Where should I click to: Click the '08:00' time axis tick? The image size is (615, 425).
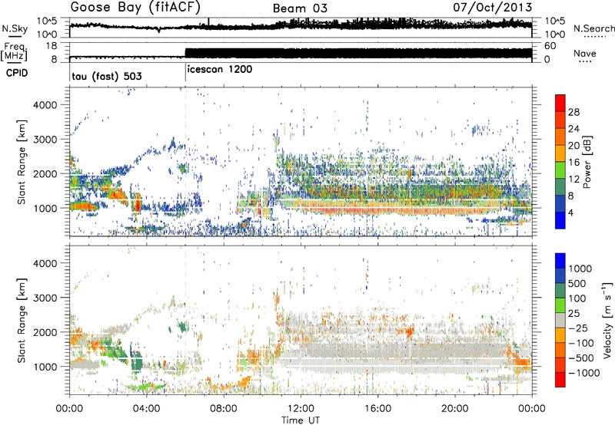coord(224,409)
